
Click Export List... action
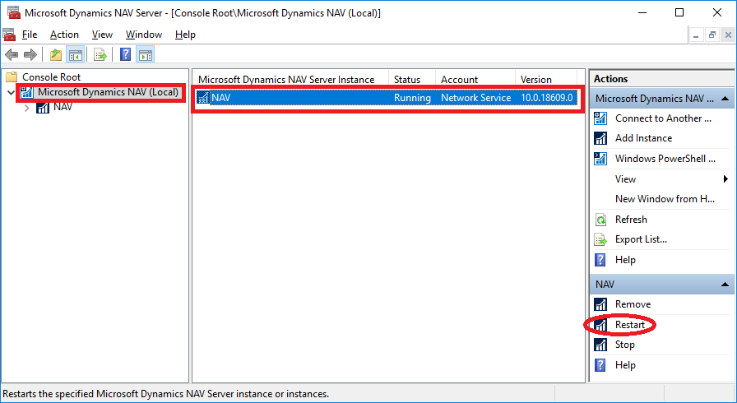[641, 239]
